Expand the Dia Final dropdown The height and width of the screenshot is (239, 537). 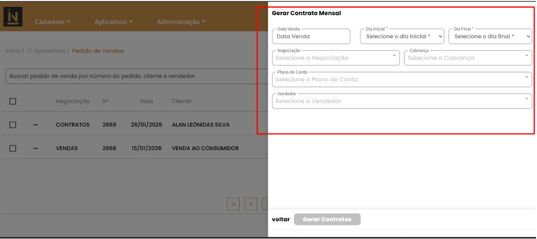point(490,36)
